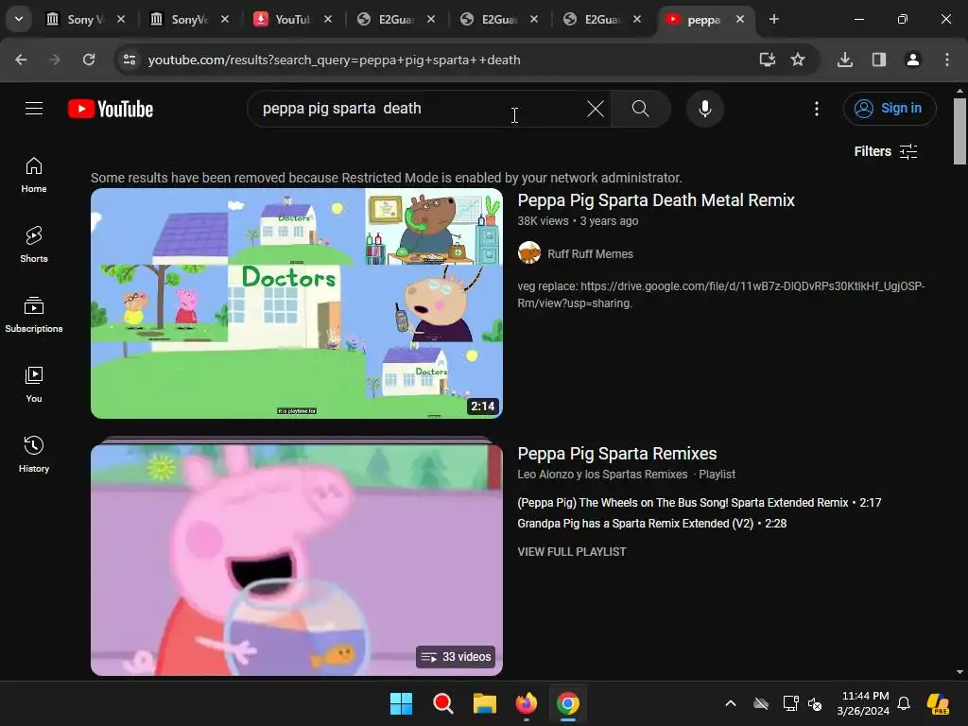The image size is (968, 726).
Task: View site information icon in address bar
Action: point(130,60)
